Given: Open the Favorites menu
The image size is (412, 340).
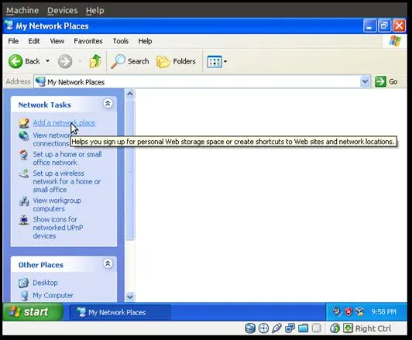Looking at the screenshot, I should 88,41.
